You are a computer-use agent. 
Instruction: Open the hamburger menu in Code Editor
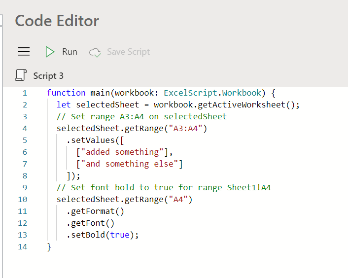[x=24, y=51]
